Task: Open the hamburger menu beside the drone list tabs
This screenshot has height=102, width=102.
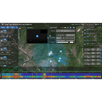Action: tap(19, 27)
